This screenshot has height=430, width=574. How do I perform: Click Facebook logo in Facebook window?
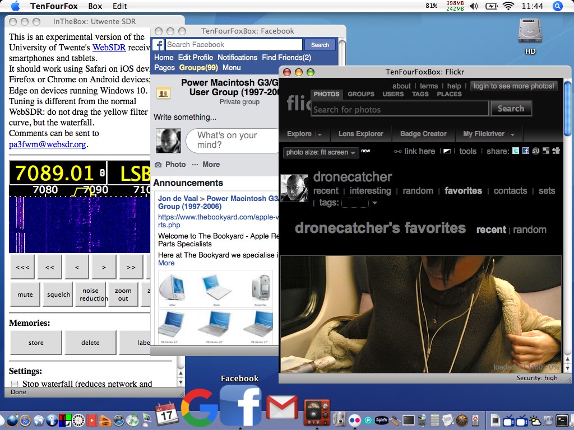click(158, 45)
